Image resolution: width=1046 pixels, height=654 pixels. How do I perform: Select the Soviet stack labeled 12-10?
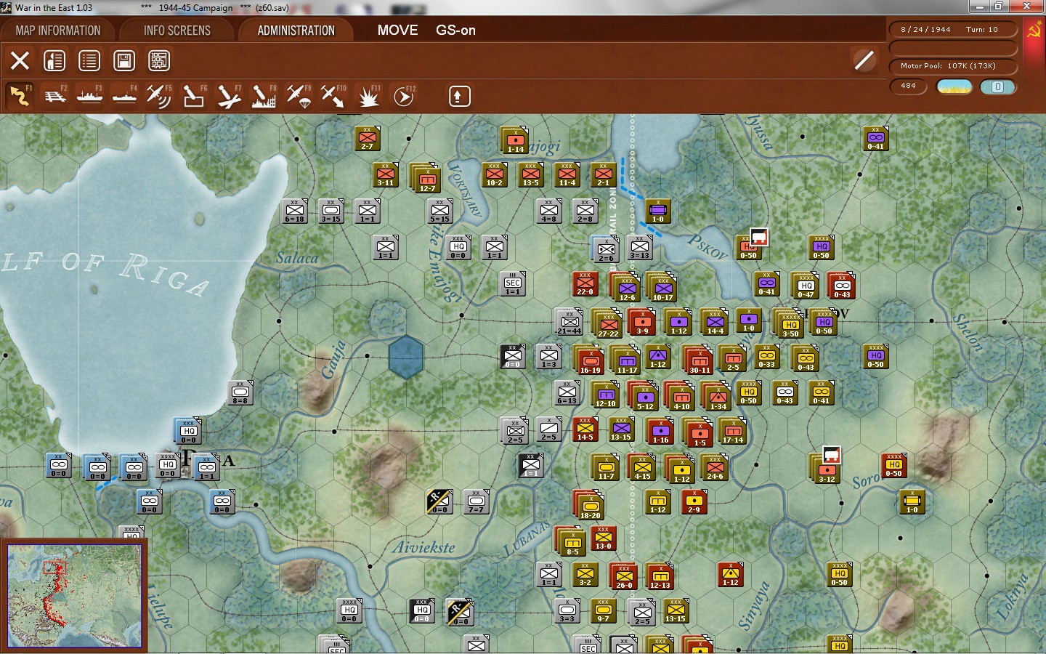click(x=605, y=395)
